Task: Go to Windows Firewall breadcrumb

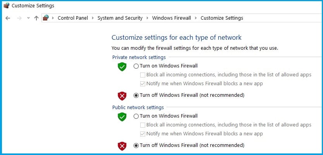Action: click(172, 18)
